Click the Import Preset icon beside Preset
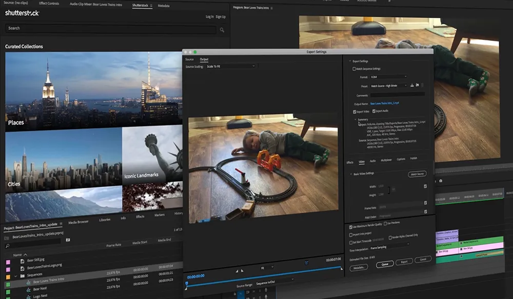Screen dimensions: 513x299 pyautogui.click(x=417, y=85)
